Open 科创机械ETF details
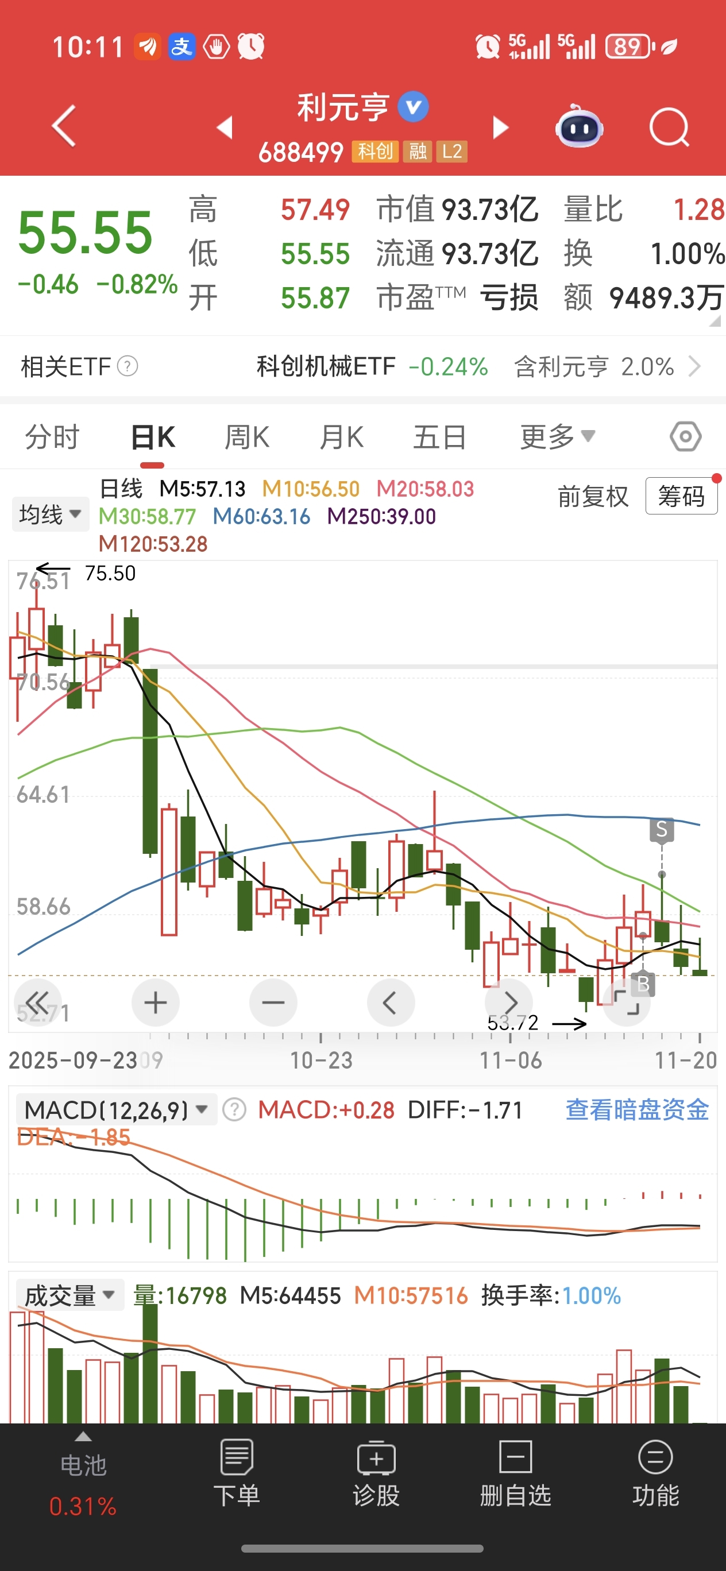 [326, 366]
